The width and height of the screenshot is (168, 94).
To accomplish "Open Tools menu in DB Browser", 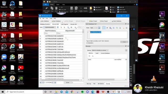I will [x=51, y=19].
